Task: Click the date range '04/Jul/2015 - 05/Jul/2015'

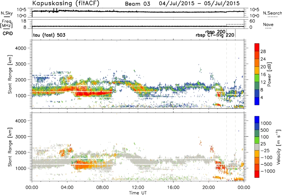Action: tap(199, 4)
